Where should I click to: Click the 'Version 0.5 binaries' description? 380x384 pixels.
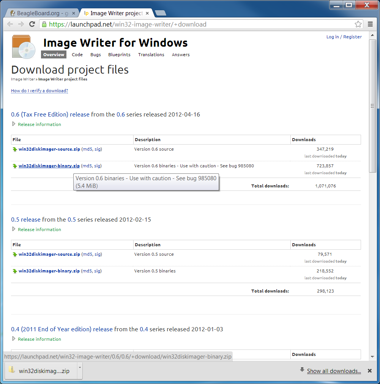pyautogui.click(x=155, y=271)
